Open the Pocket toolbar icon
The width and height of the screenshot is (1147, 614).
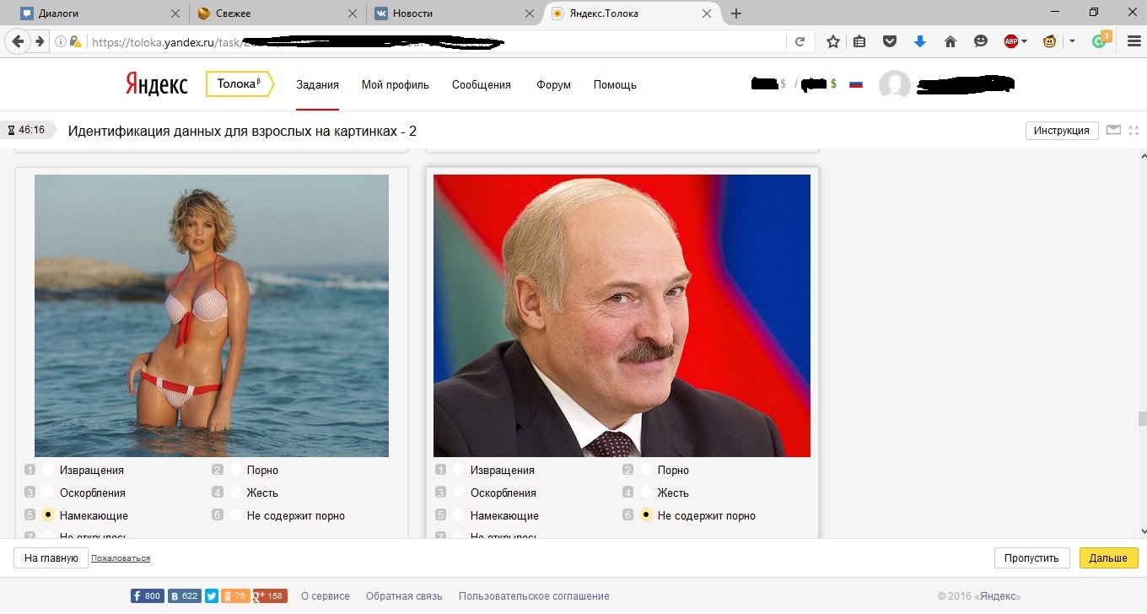pos(889,41)
